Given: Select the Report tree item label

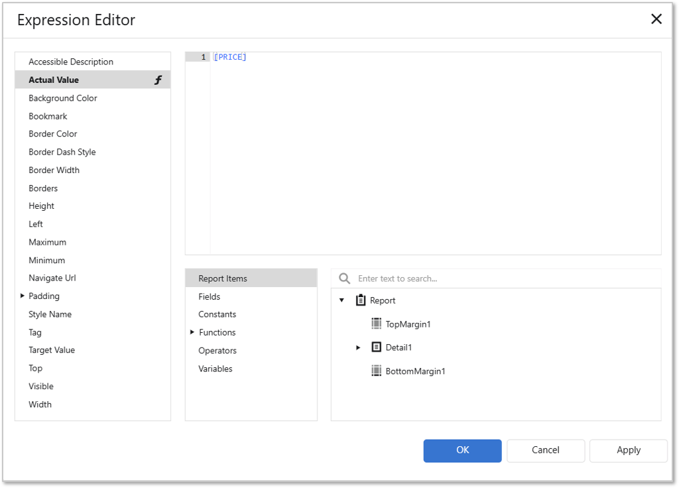Looking at the screenshot, I should tap(383, 300).
